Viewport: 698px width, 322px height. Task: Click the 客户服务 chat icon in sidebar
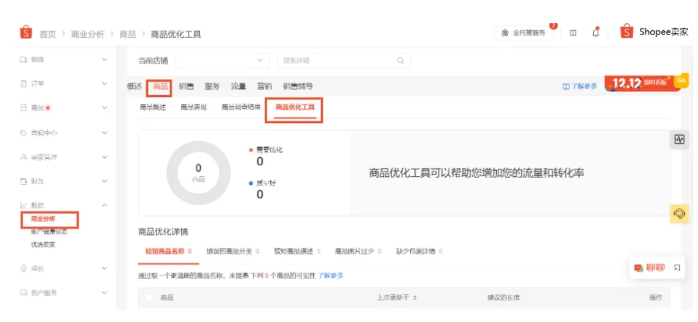tap(24, 293)
